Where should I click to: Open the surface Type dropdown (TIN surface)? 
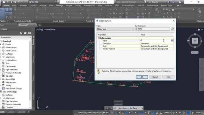click(115, 29)
